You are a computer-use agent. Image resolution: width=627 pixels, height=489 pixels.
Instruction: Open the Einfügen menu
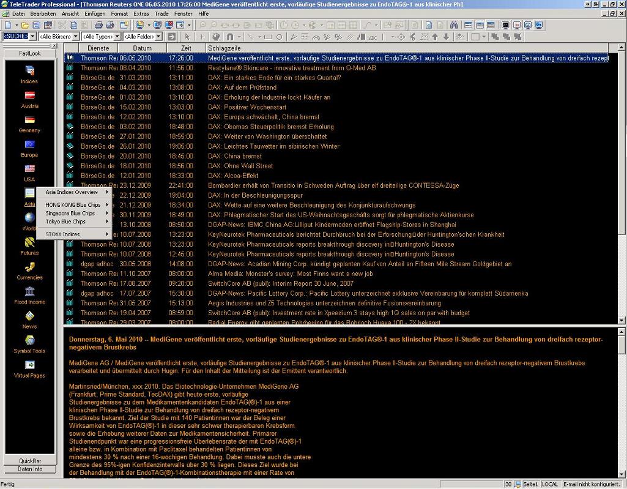(95, 13)
